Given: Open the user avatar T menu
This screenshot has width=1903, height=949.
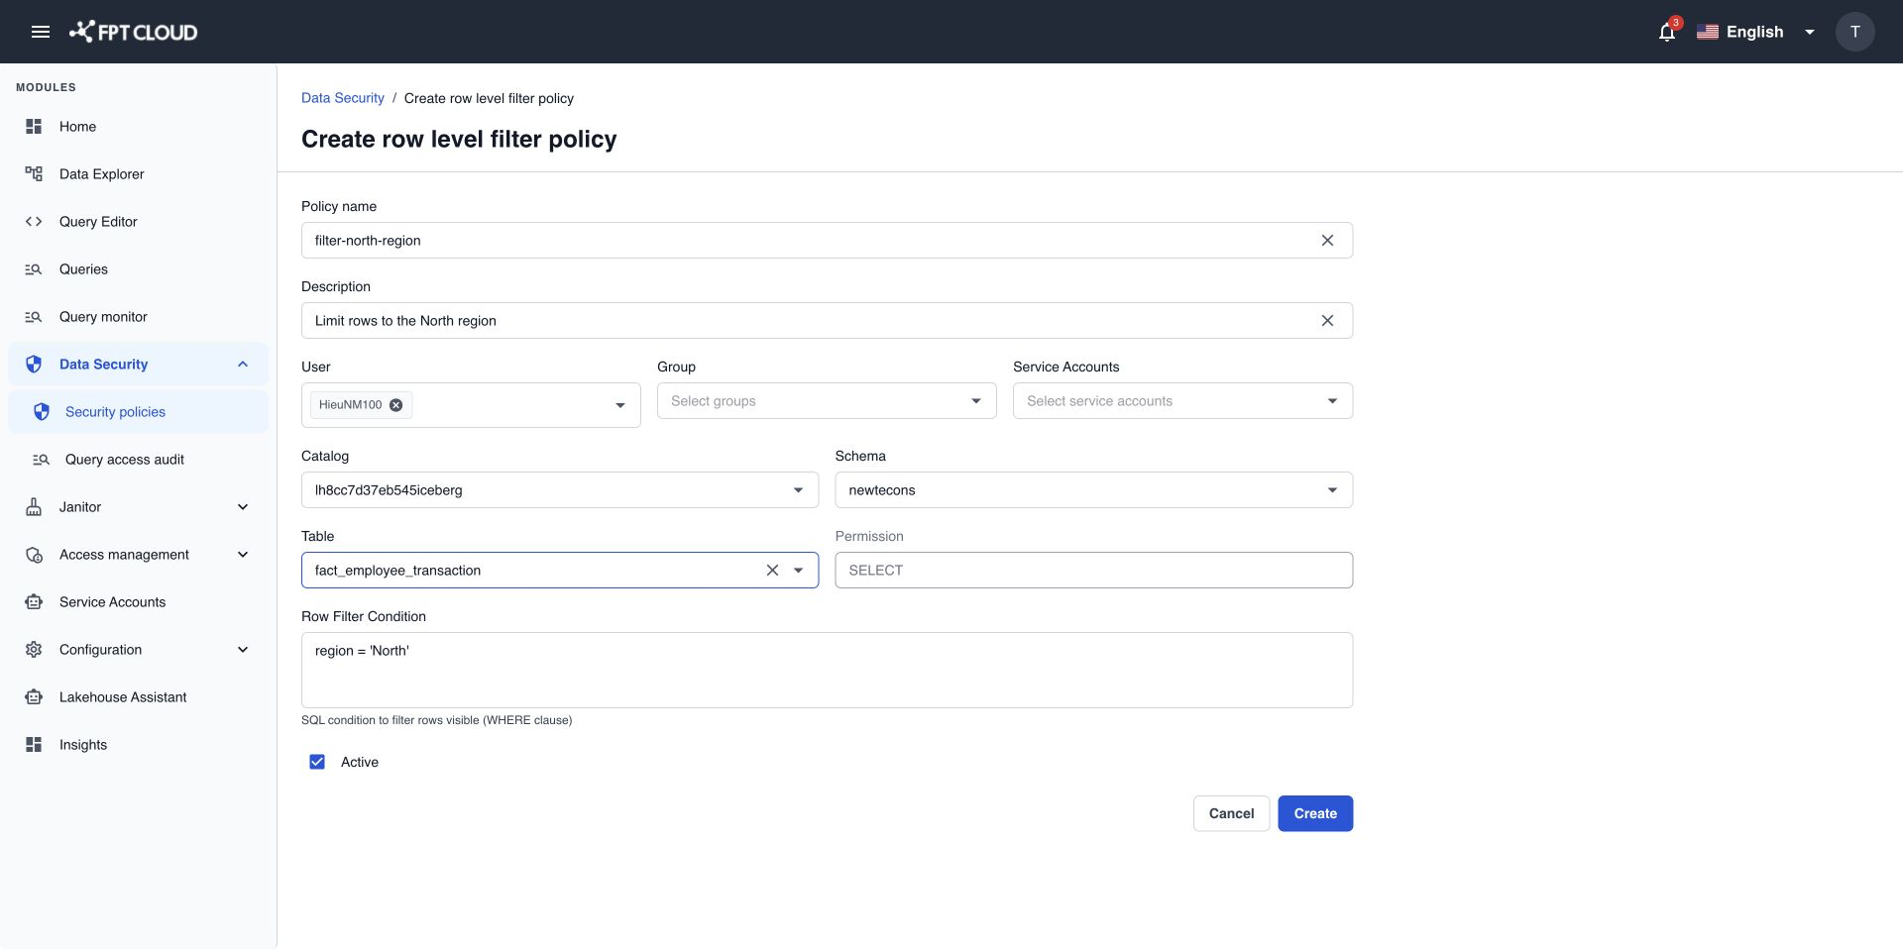Looking at the screenshot, I should pos(1854,32).
